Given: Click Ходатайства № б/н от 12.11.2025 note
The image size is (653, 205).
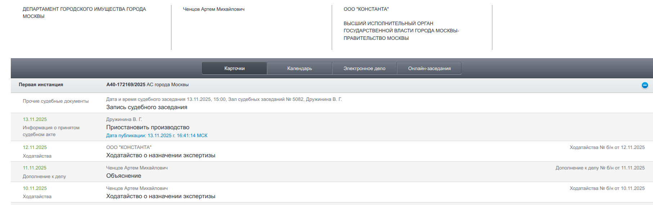Looking at the screenshot, I should coord(607,148).
